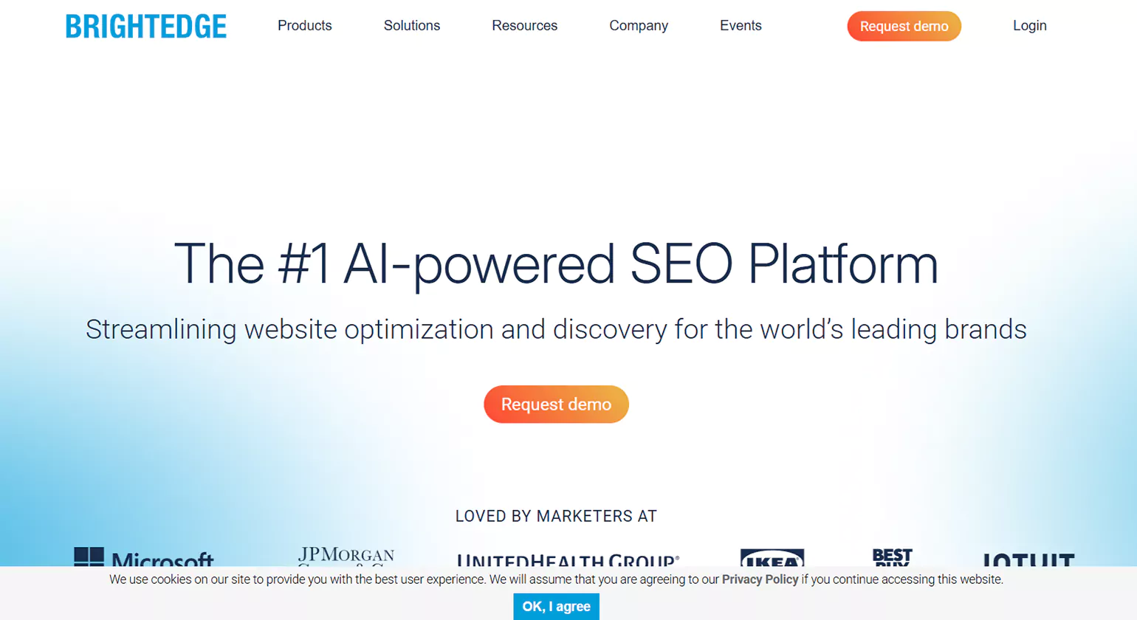
Task: Click the Microsoft logo
Action: [143, 557]
